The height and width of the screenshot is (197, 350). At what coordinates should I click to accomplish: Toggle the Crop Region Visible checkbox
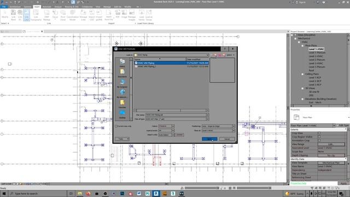[319, 137]
